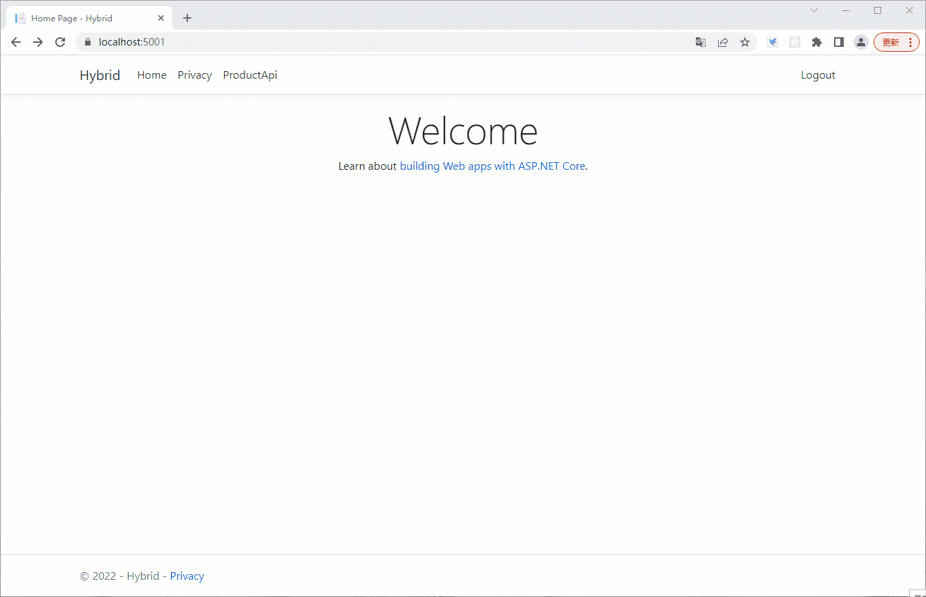Bookmark this tab with the star

tap(745, 42)
